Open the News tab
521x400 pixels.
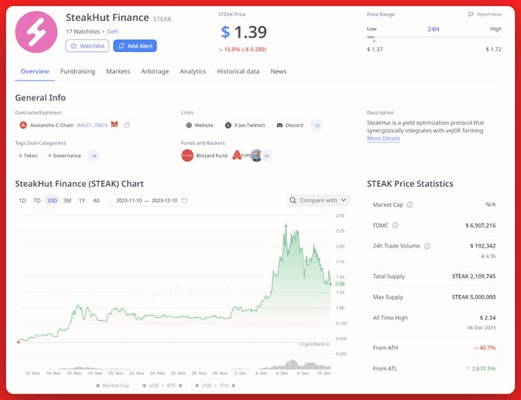click(278, 71)
